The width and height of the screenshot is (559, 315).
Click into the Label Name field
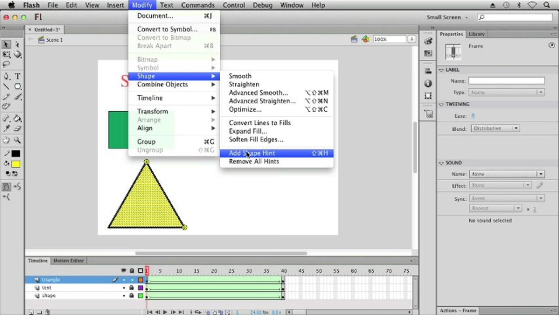(507, 81)
